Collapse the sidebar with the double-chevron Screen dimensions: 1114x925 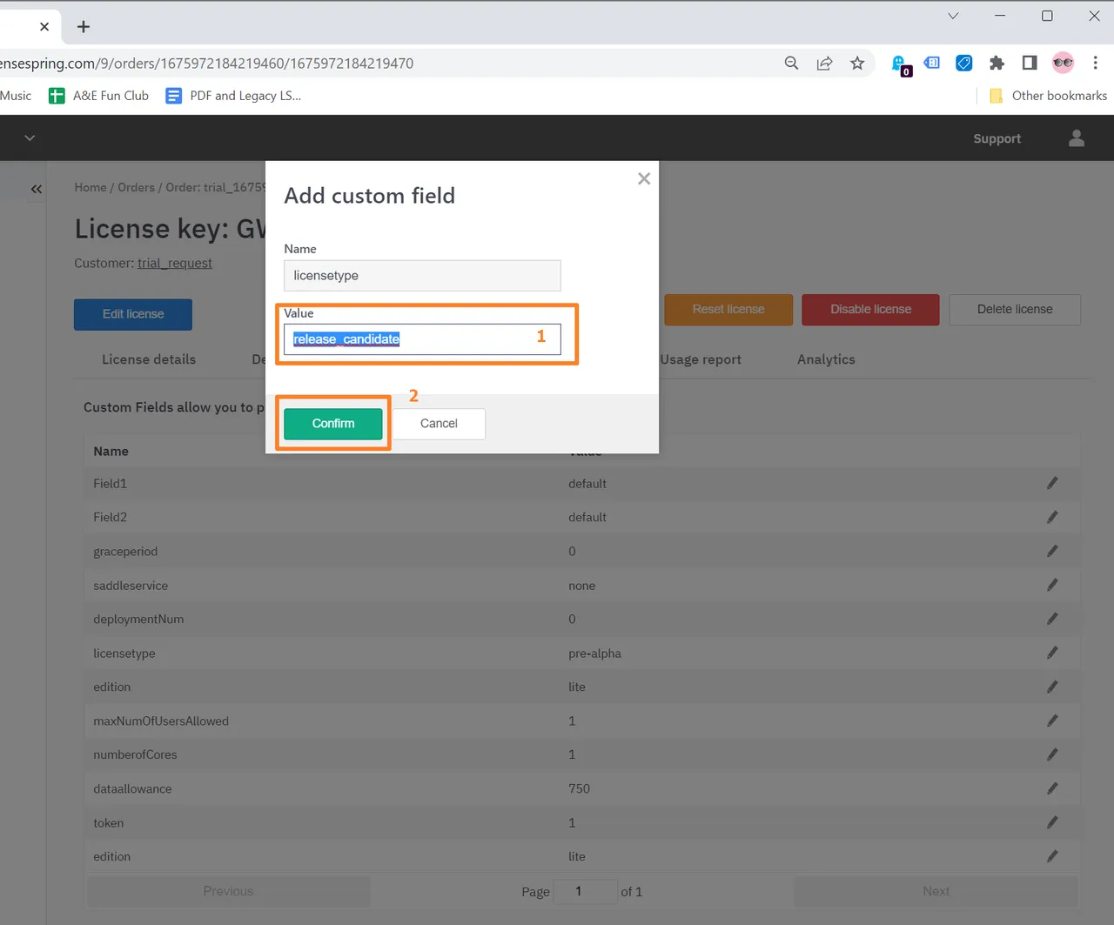click(37, 189)
